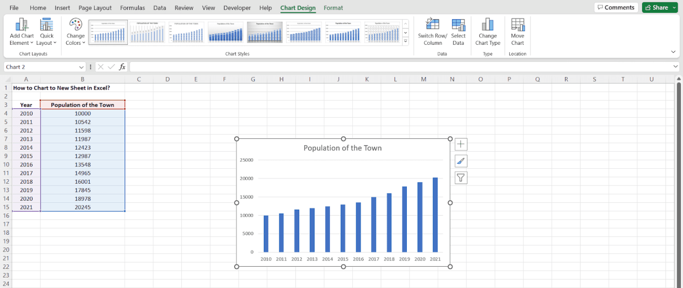Open the Add Chart Element dropdown

click(x=21, y=31)
